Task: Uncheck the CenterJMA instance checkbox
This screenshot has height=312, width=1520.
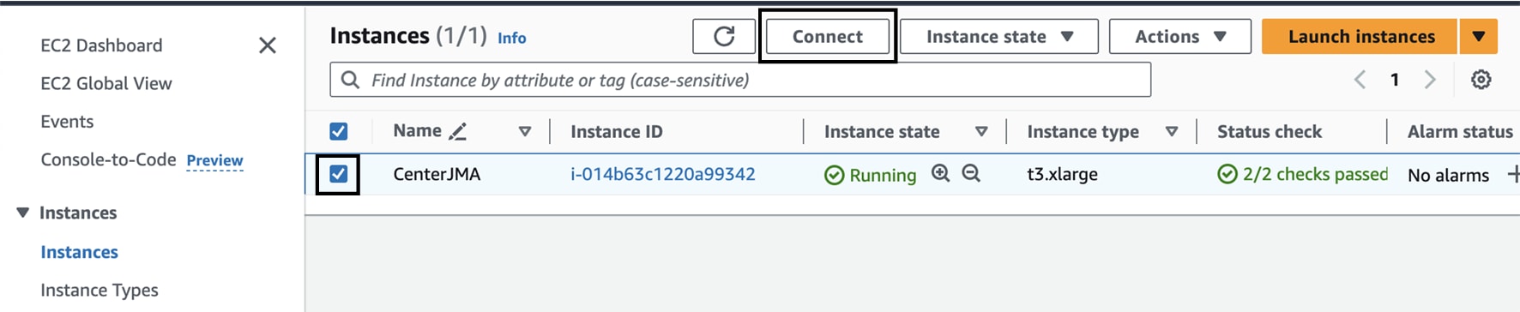Action: pyautogui.click(x=338, y=174)
